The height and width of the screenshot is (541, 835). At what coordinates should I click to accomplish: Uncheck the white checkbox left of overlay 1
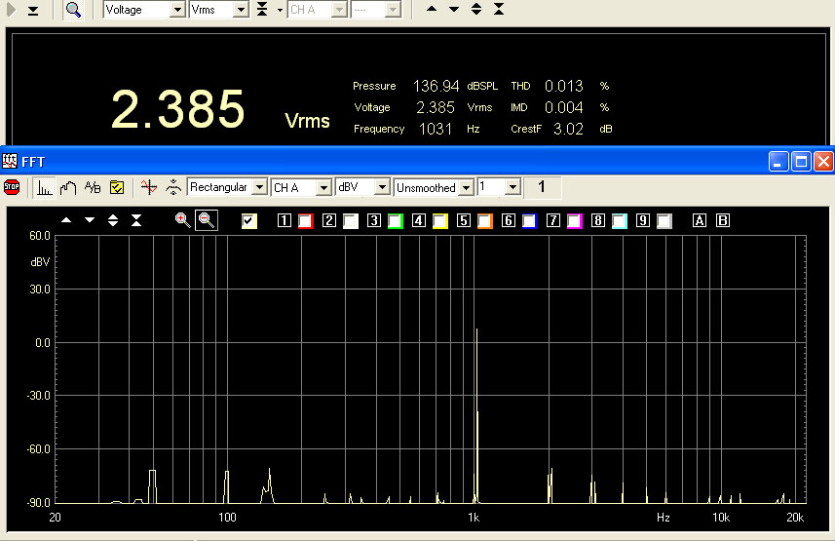[249, 221]
